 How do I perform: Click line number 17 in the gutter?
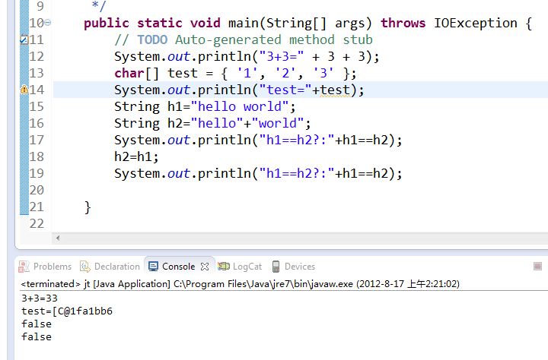pyautogui.click(x=37, y=140)
